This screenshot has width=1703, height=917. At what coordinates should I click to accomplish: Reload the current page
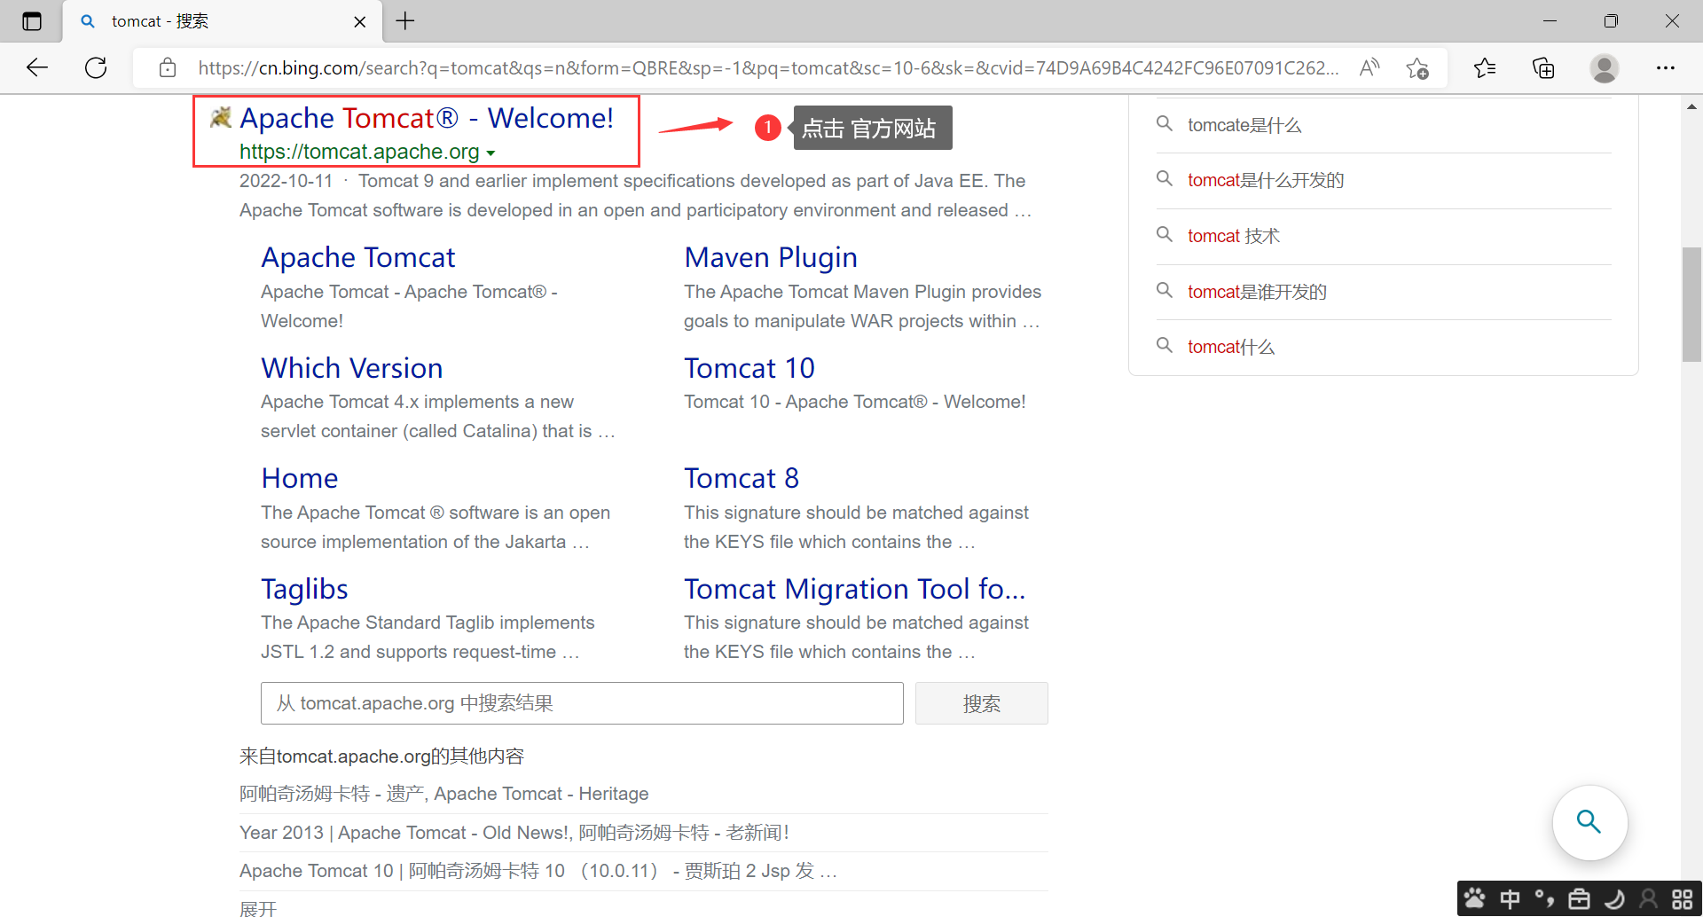coord(96,67)
